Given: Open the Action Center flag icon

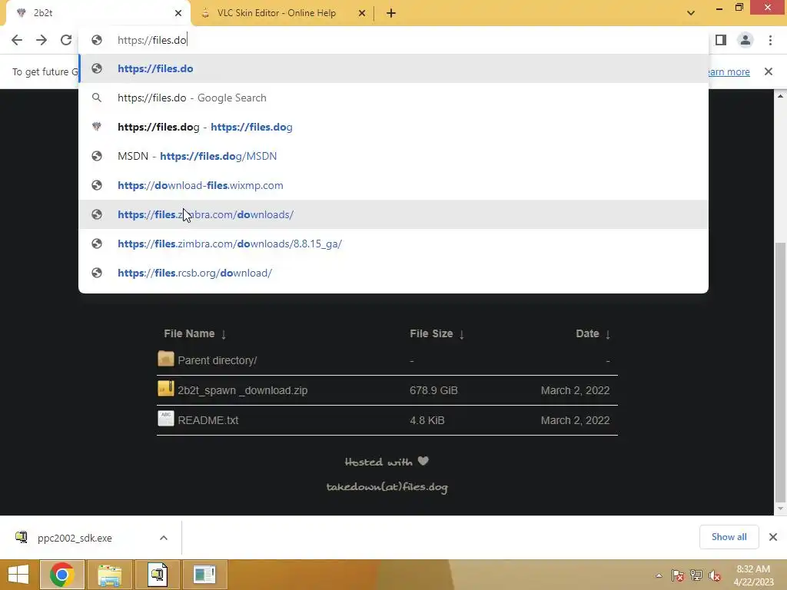Looking at the screenshot, I should tap(678, 575).
